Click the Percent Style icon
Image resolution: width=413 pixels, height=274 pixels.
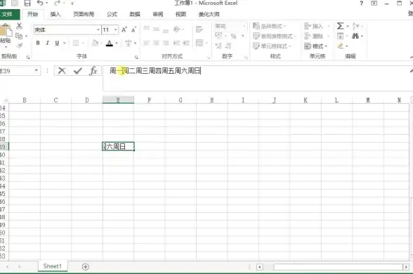[x=234, y=36]
